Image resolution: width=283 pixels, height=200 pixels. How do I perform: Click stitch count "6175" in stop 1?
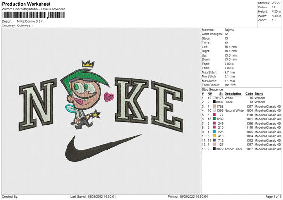point(220,98)
